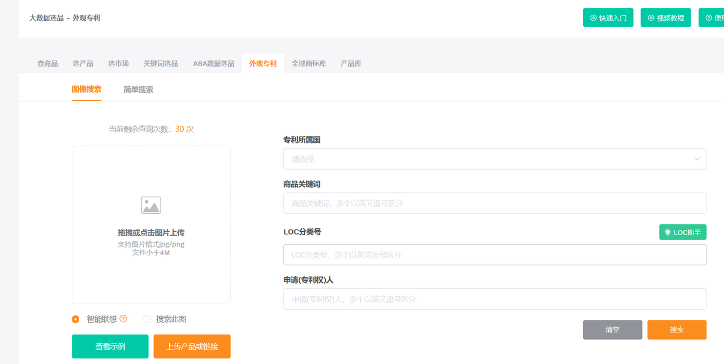Image resolution: width=724 pixels, height=364 pixels.
Task: Switch to the 简单搜索 tab
Action: click(138, 89)
